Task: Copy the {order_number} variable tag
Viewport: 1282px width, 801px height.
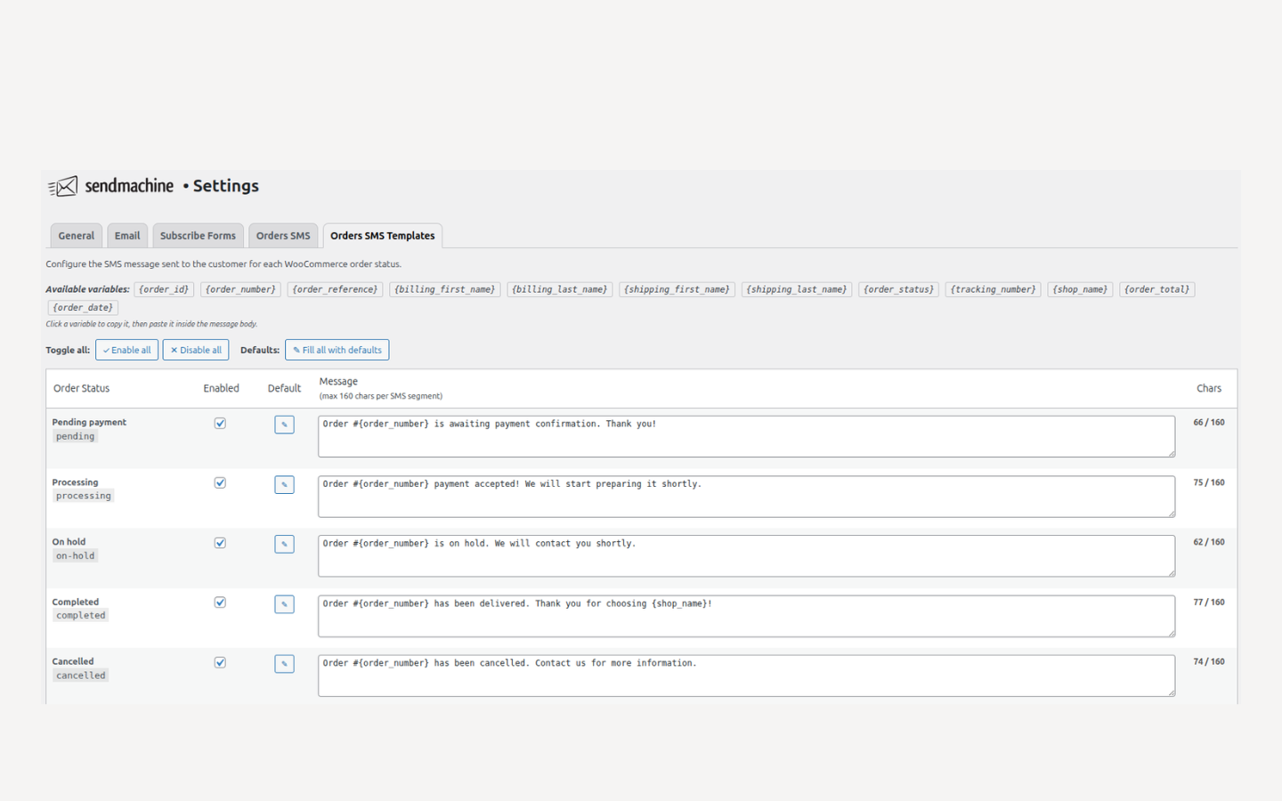Action: point(240,289)
